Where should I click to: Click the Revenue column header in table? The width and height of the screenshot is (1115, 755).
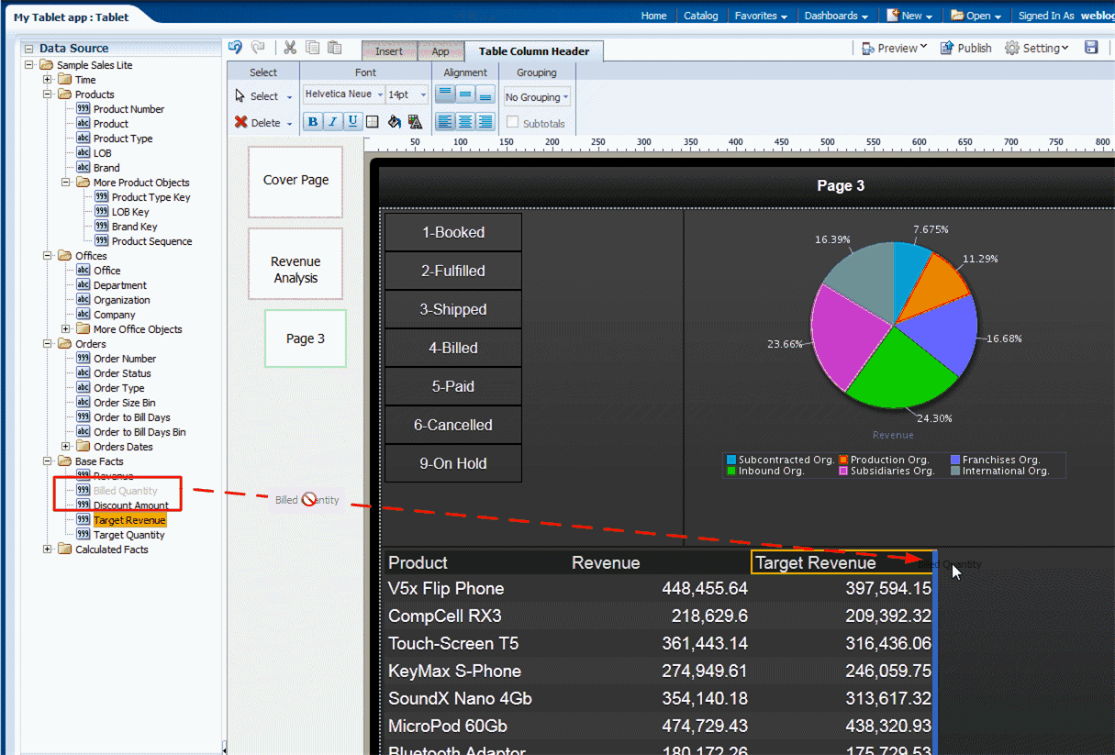pyautogui.click(x=606, y=562)
